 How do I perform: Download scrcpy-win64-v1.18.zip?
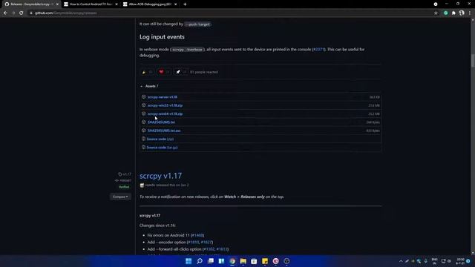coord(165,113)
